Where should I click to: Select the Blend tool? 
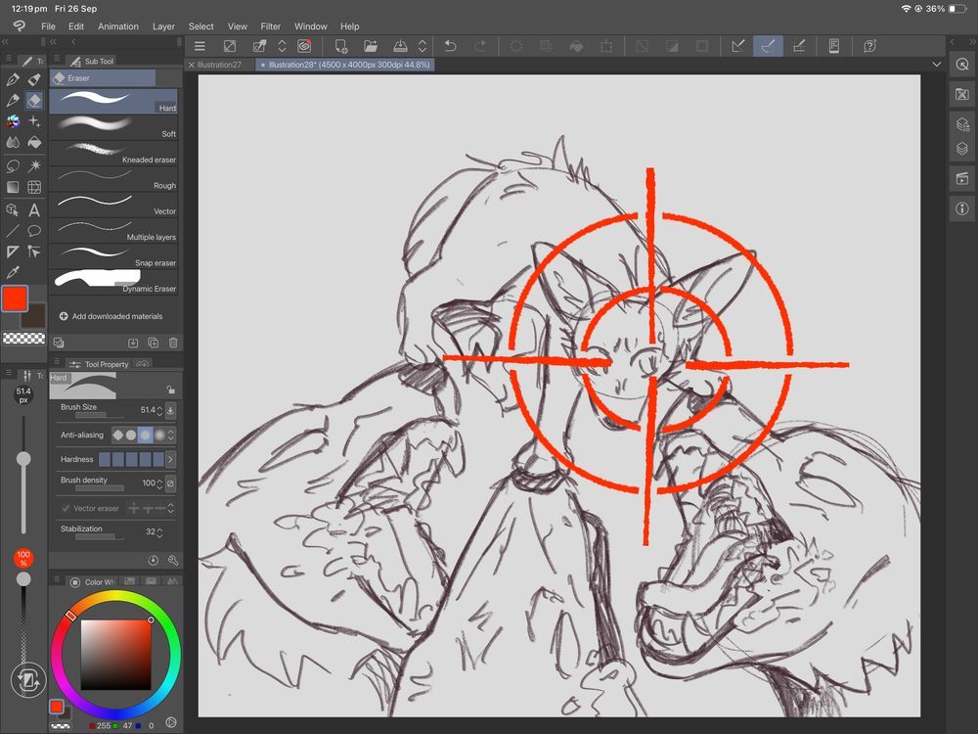pyautogui.click(x=13, y=142)
